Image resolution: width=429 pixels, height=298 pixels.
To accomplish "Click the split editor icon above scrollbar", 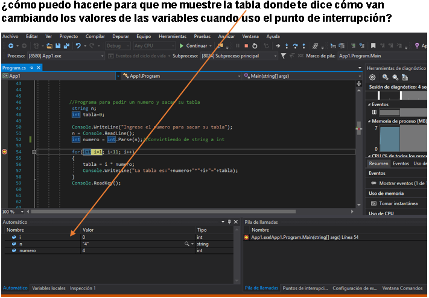I will pyautogui.click(x=358, y=84).
